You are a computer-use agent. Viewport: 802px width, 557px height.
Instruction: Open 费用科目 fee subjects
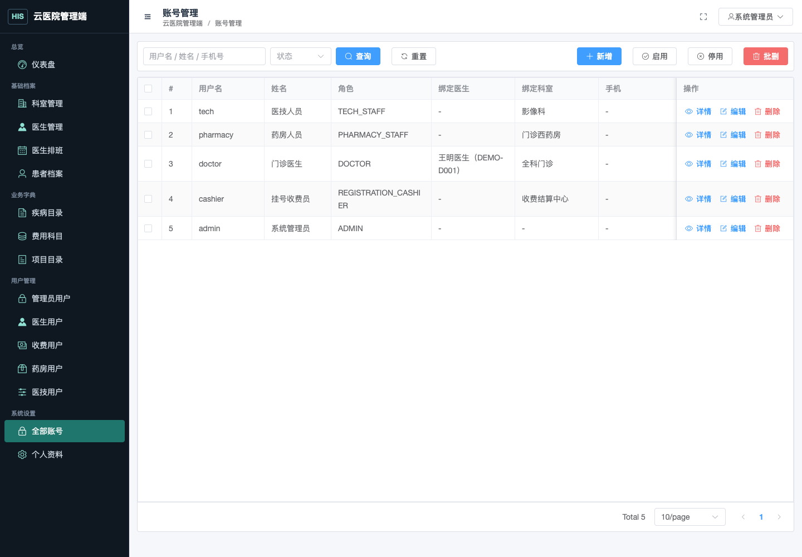pyautogui.click(x=65, y=236)
